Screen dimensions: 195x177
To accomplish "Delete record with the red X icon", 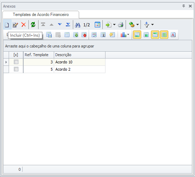I will [x=24, y=25].
